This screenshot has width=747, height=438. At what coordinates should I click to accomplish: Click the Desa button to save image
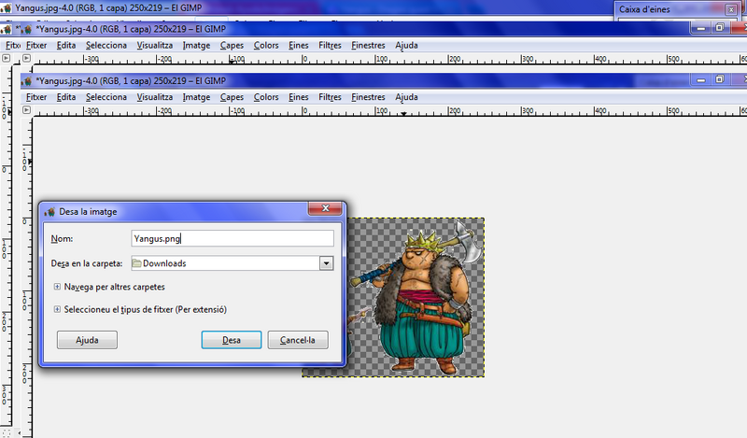point(232,340)
